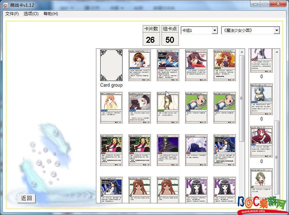Click the card count value 26
The image size is (289, 215).
pos(151,40)
